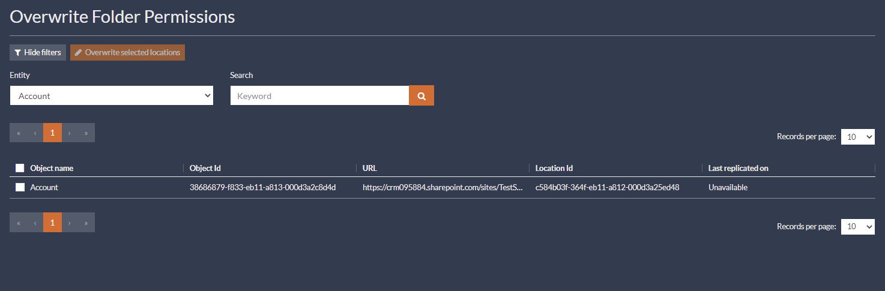The image size is (885, 291).
Task: Click the crm095884.sharepoint.com URL cell
Action: [442, 187]
